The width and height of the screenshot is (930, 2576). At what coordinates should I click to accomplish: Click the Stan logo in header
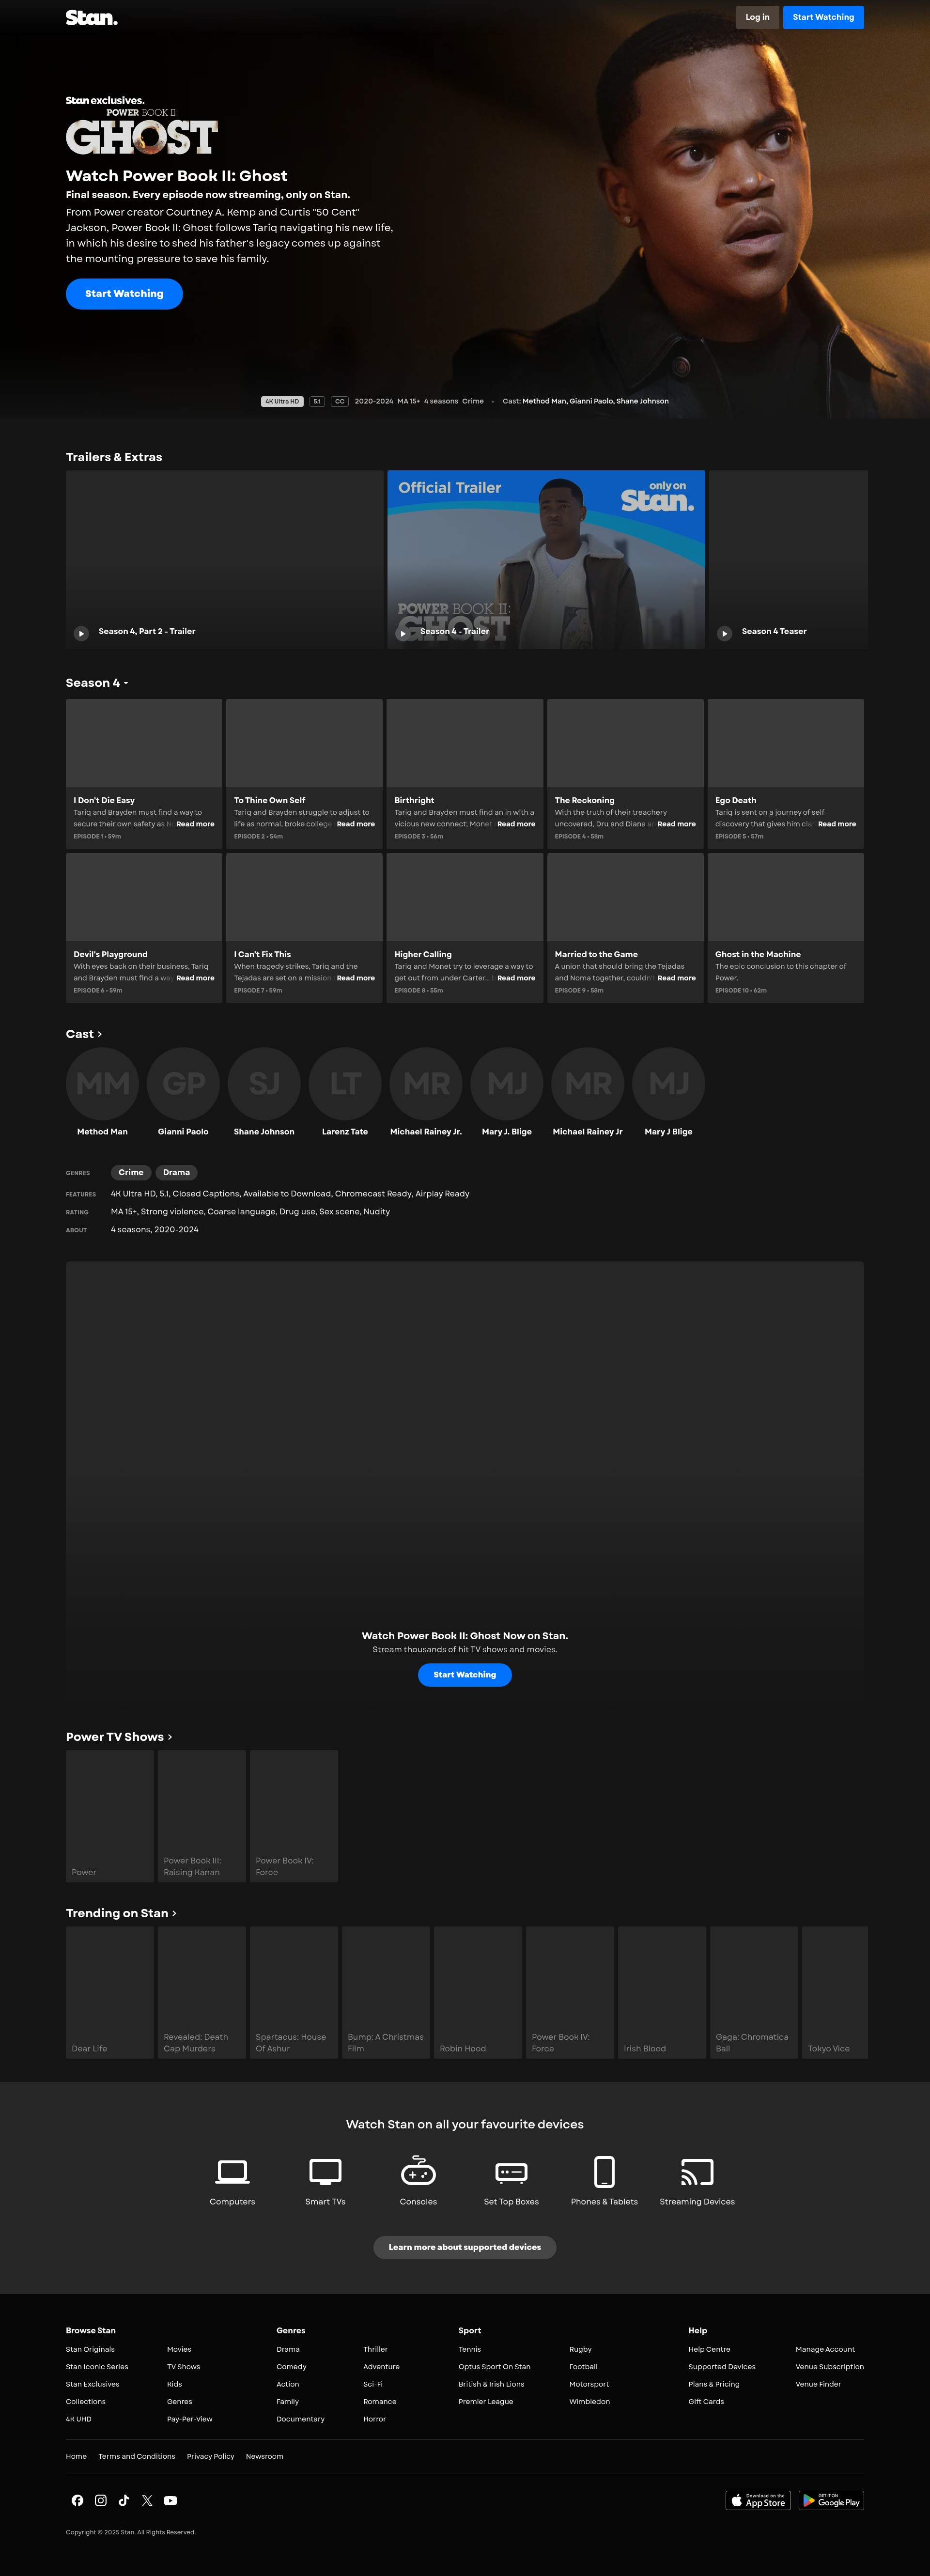coord(91,17)
